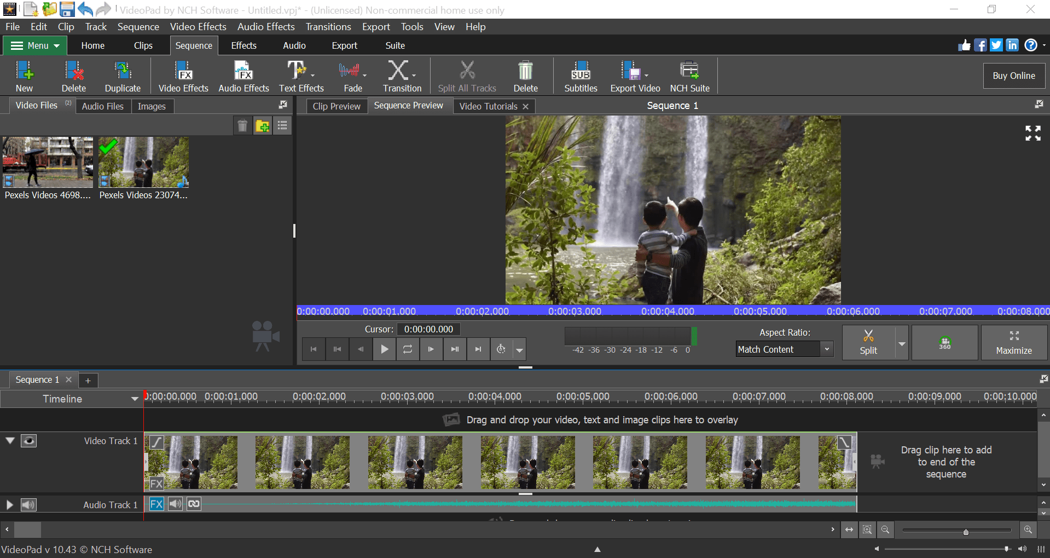Click the 360 video view button
Screen dimensions: 1050x558
pos(945,343)
